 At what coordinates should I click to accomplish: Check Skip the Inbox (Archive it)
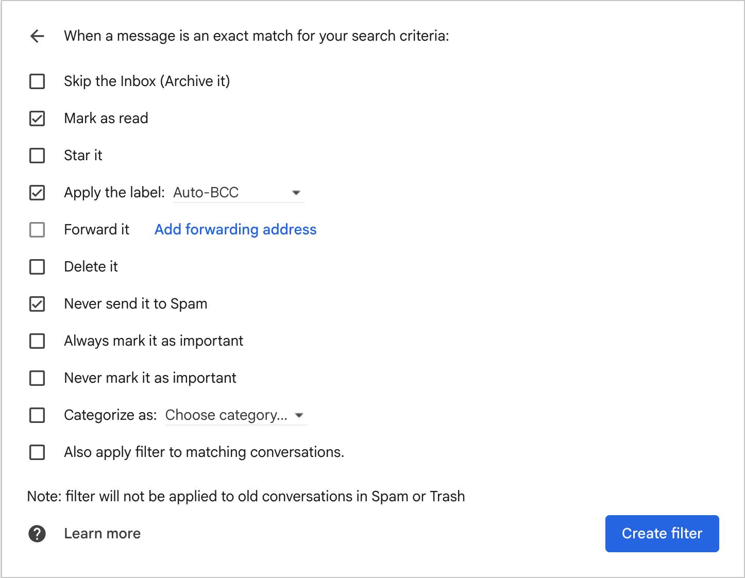(x=37, y=81)
